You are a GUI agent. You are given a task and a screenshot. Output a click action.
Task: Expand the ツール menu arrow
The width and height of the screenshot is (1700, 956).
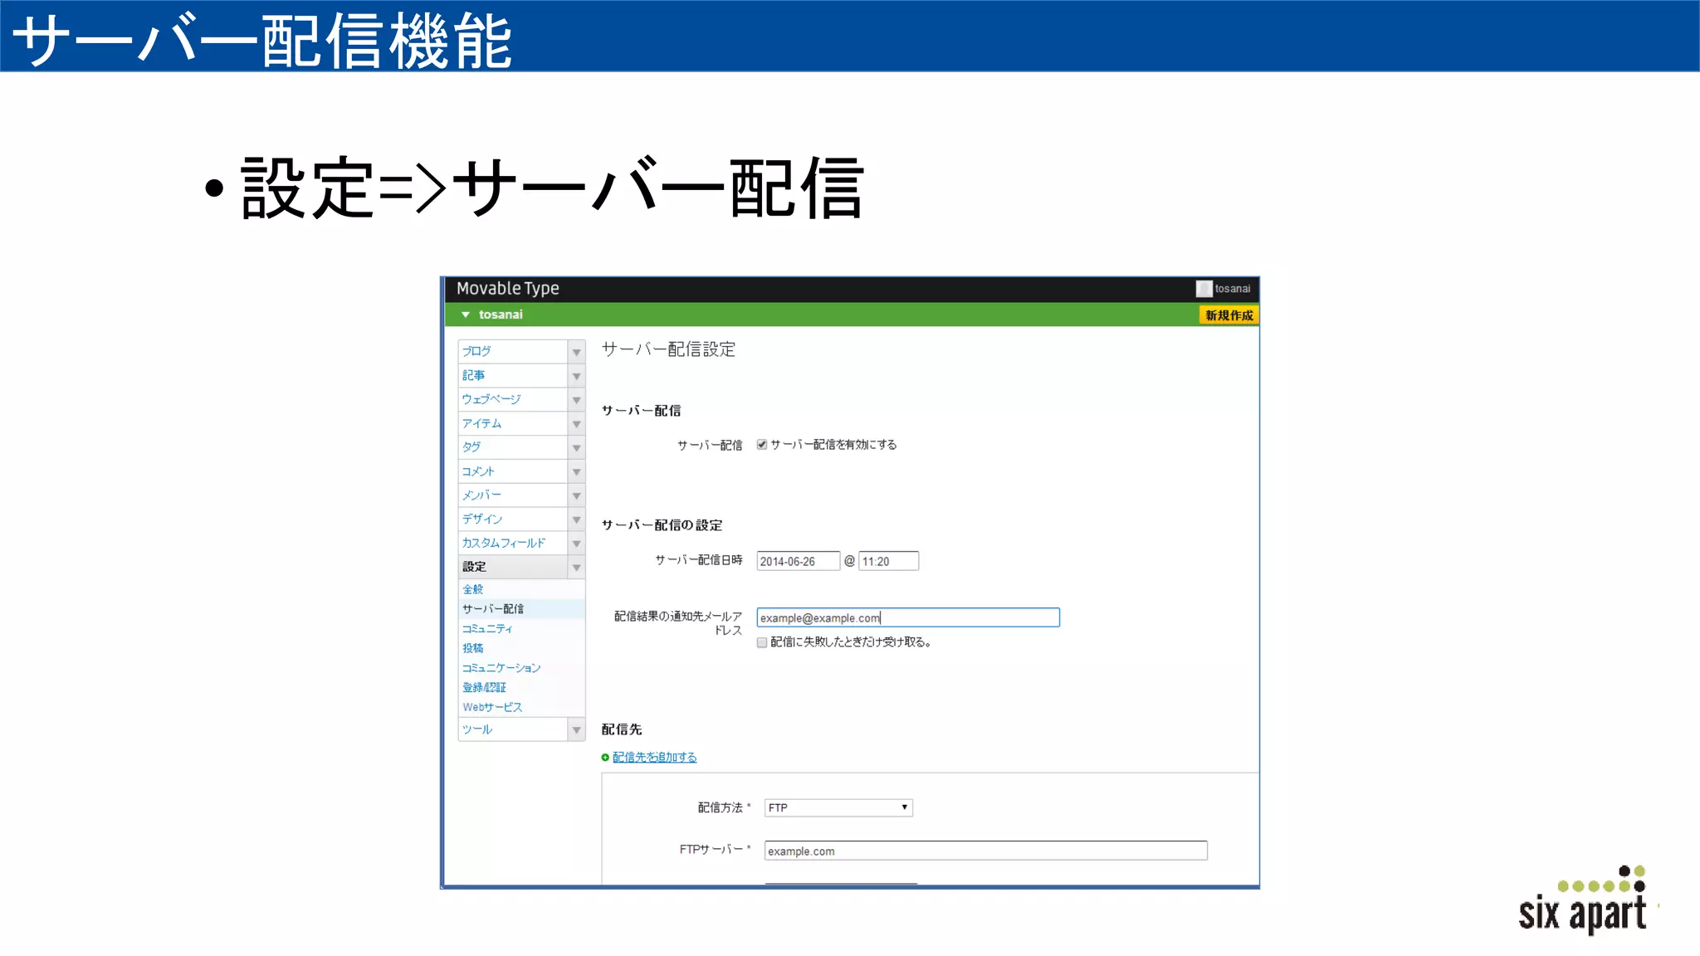[x=576, y=730]
